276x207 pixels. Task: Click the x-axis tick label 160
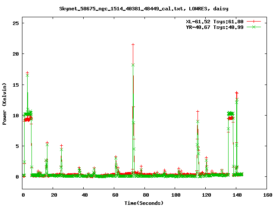268,195
